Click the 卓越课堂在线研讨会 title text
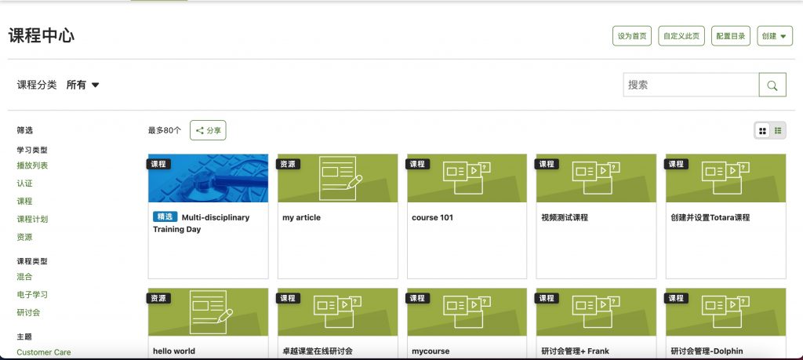Viewport: 803px width, 360px height. point(318,351)
